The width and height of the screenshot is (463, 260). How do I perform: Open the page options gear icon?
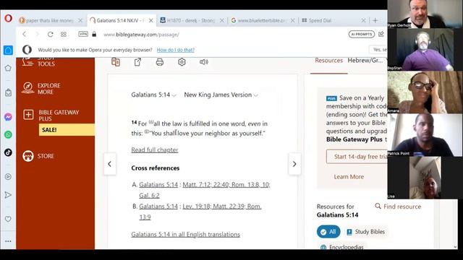(182, 62)
